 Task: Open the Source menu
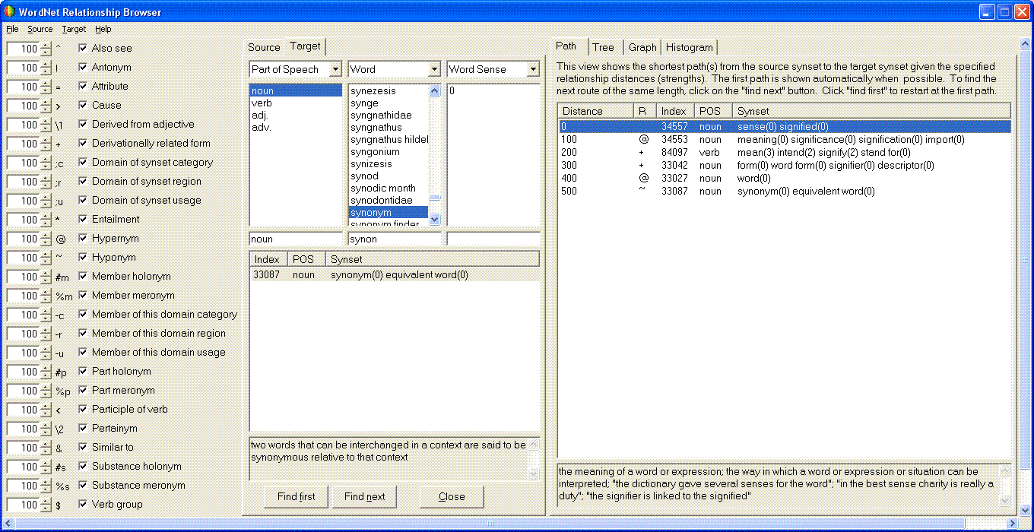point(40,29)
